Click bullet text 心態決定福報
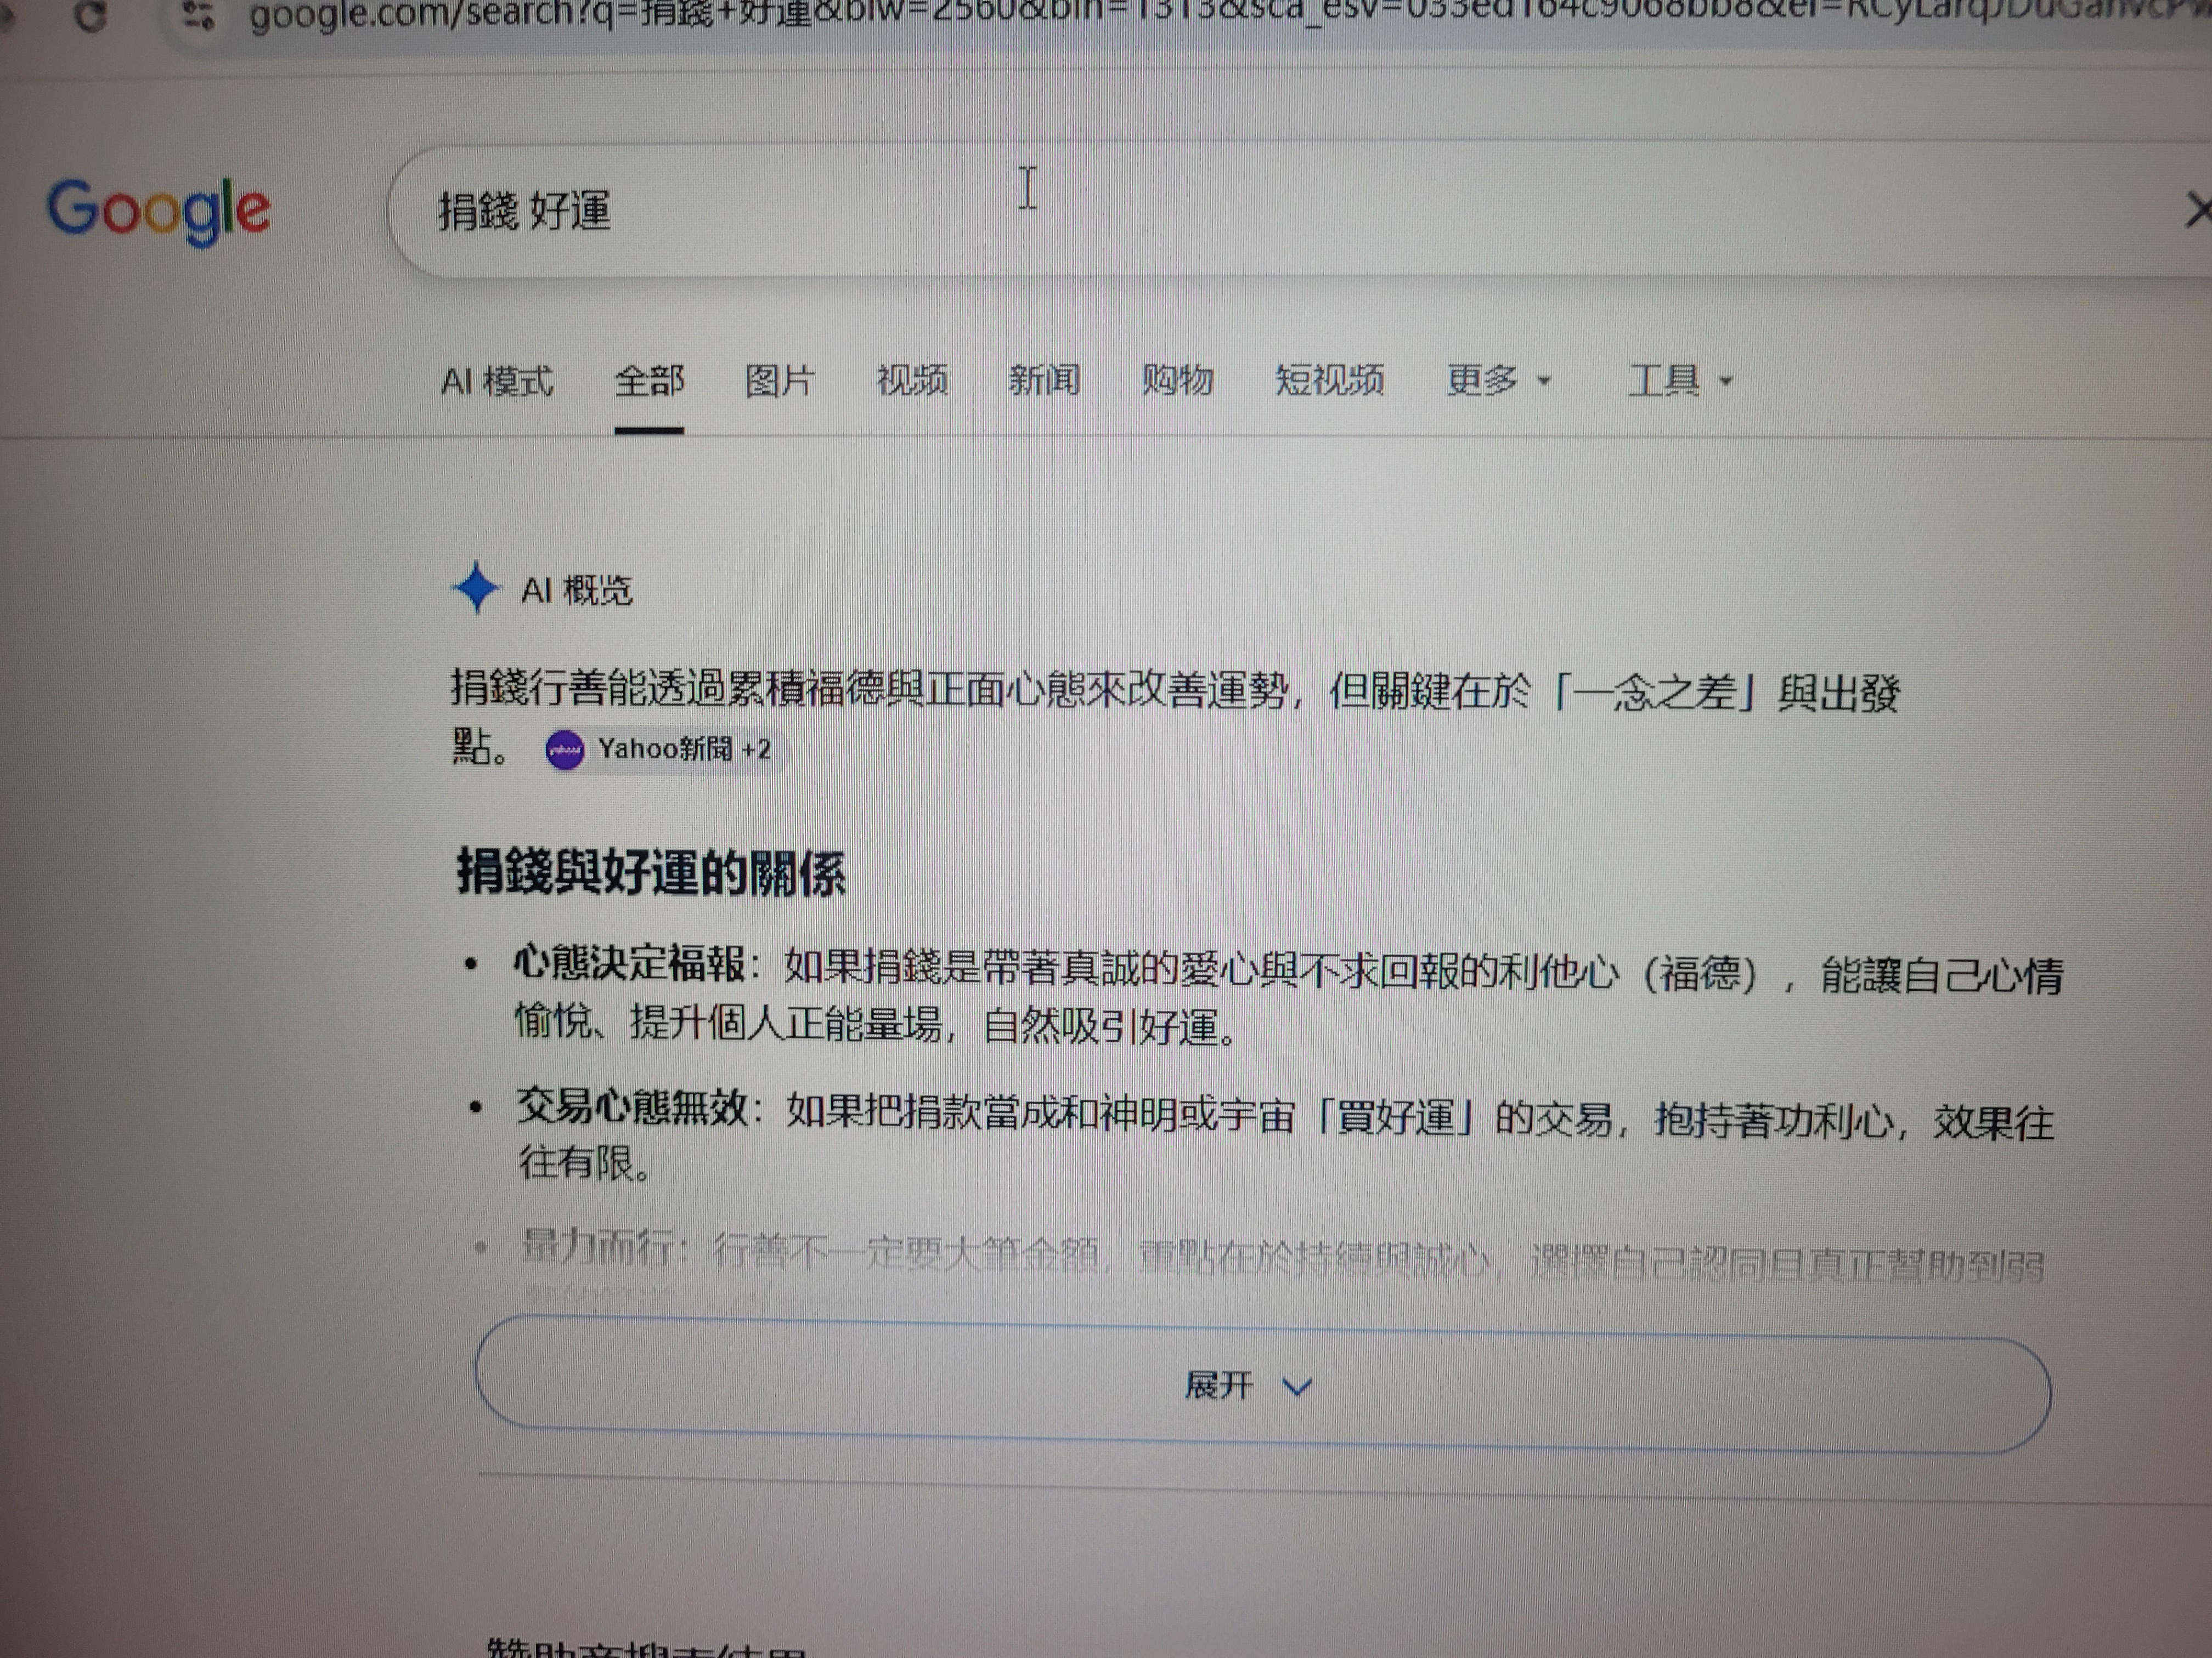 (x=630, y=963)
